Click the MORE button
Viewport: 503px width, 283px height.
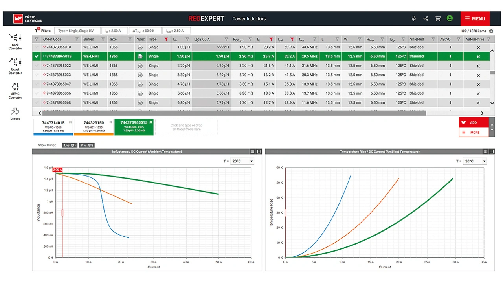coord(474,133)
